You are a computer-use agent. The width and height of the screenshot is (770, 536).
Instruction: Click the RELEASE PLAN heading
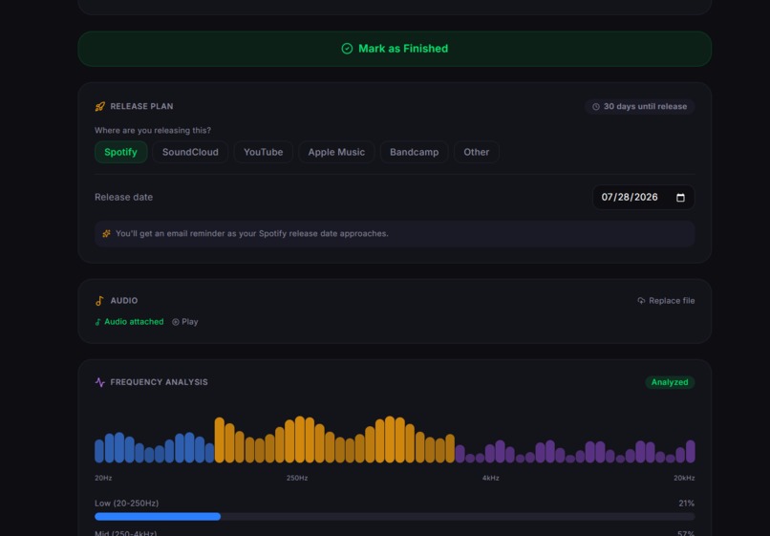[x=142, y=107]
